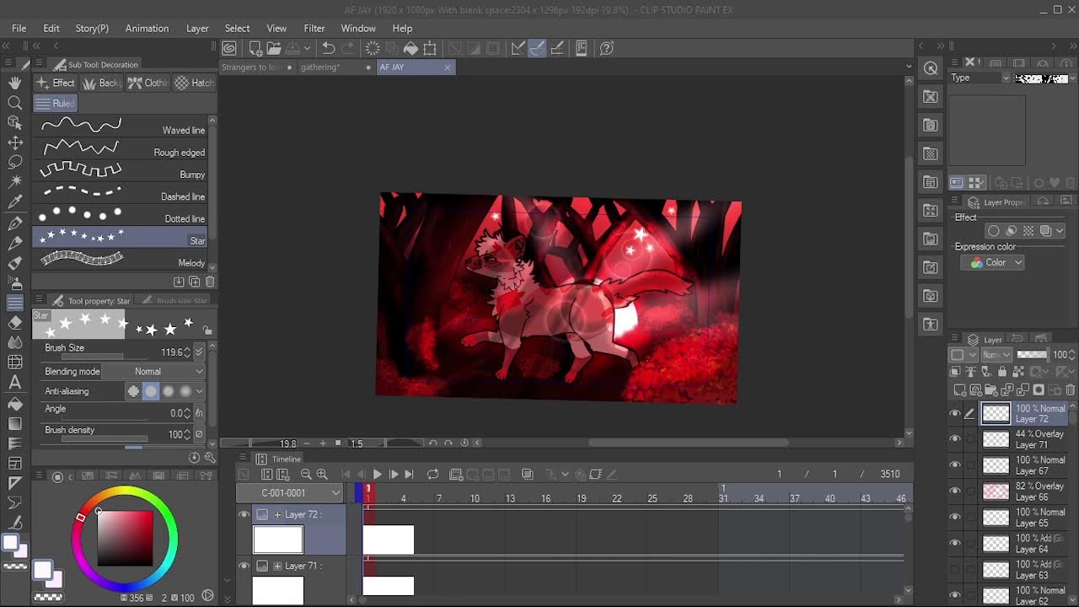Select the Hatching sub tool group

tap(195, 83)
